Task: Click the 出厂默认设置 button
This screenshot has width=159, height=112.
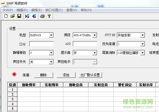Action: 90,75
